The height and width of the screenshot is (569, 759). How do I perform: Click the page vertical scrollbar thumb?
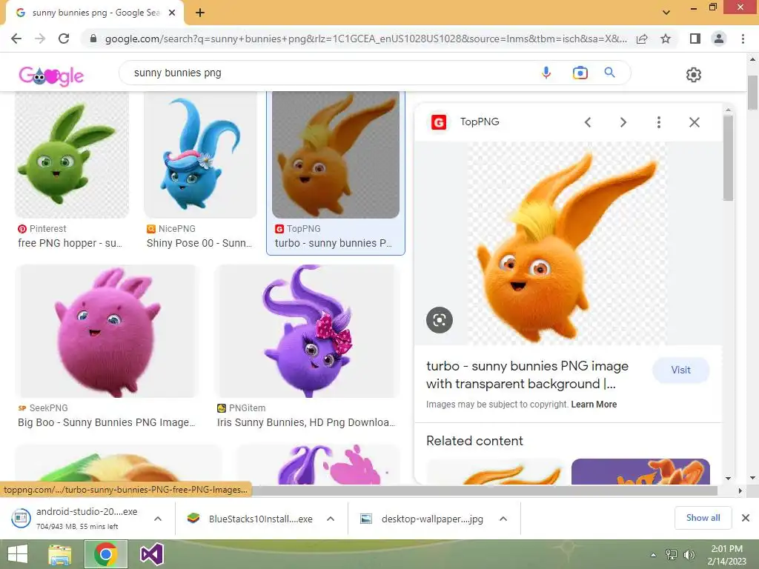752,93
